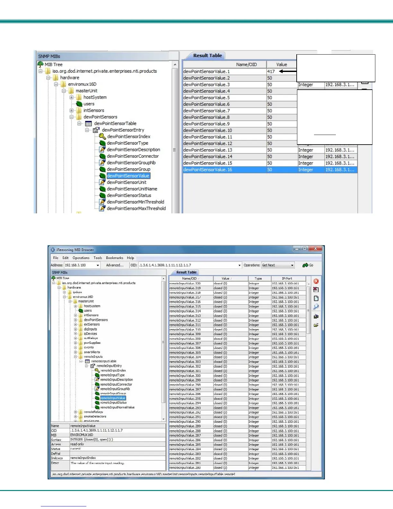Click the remoteInputDescription pencil icon

(97, 380)
